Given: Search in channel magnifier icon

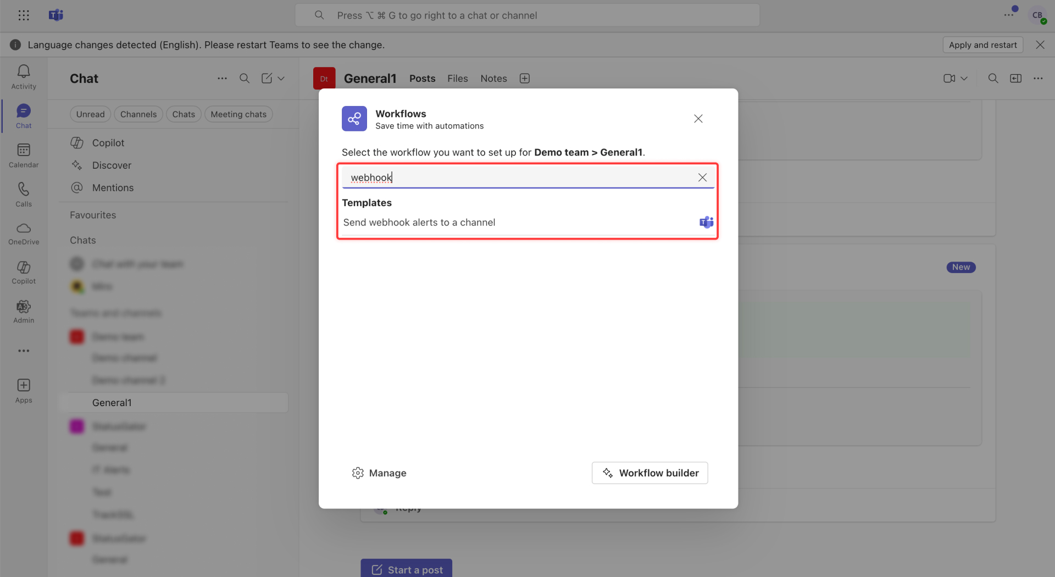Looking at the screenshot, I should click(x=993, y=79).
